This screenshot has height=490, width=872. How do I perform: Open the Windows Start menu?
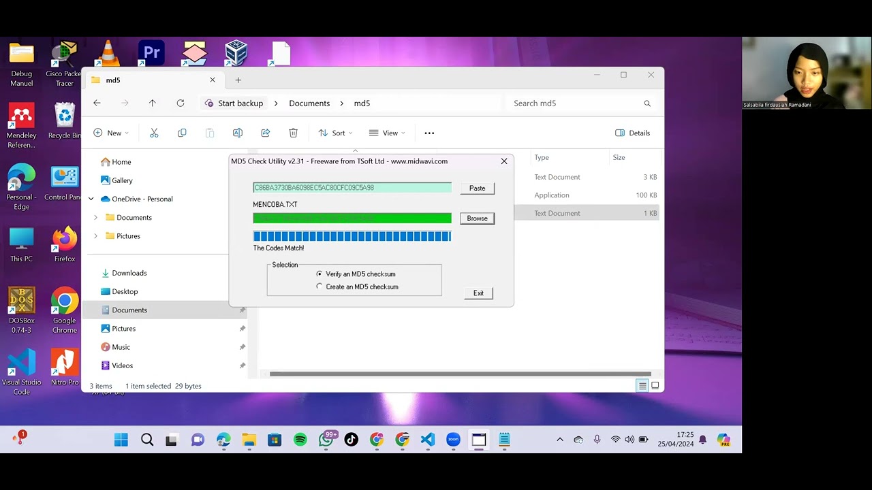tap(121, 440)
